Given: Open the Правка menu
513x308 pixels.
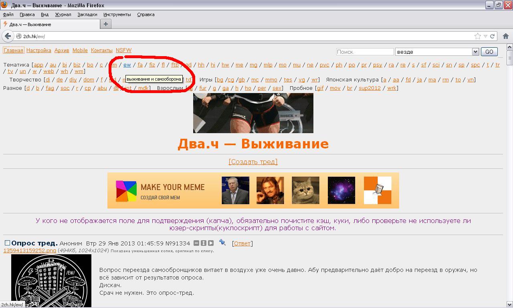Looking at the screenshot, I should coord(27,14).
